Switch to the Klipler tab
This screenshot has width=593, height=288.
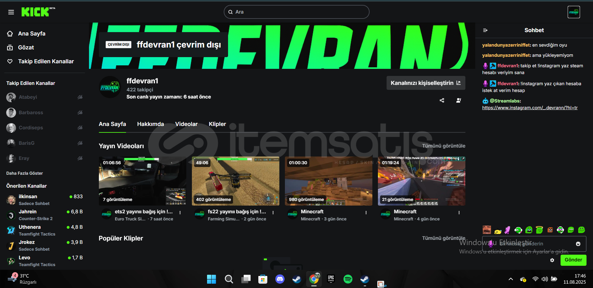[217, 124]
